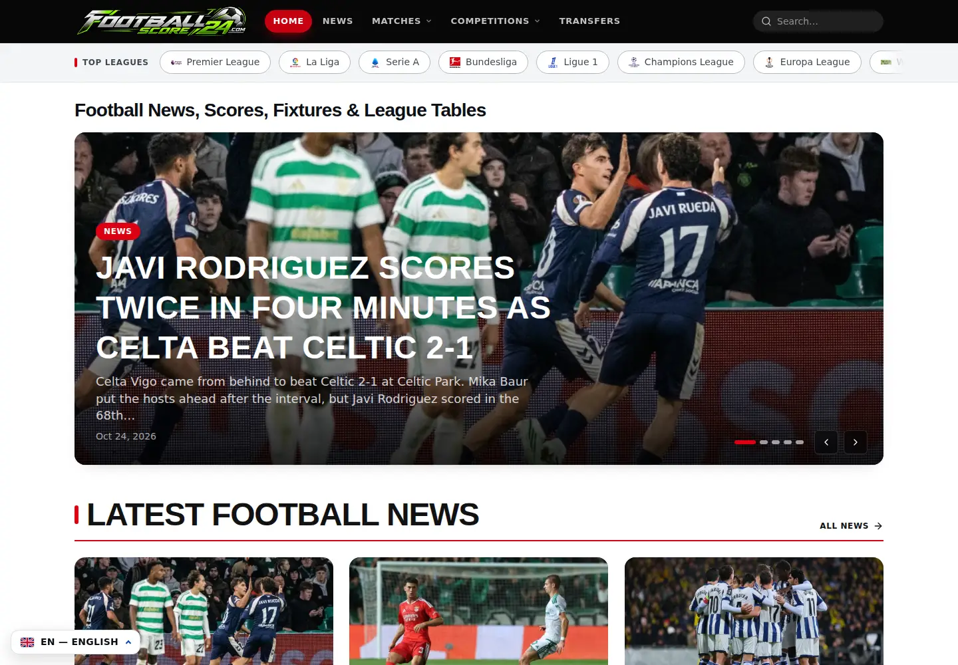Click the All News link
The image size is (958, 665).
[x=851, y=526]
